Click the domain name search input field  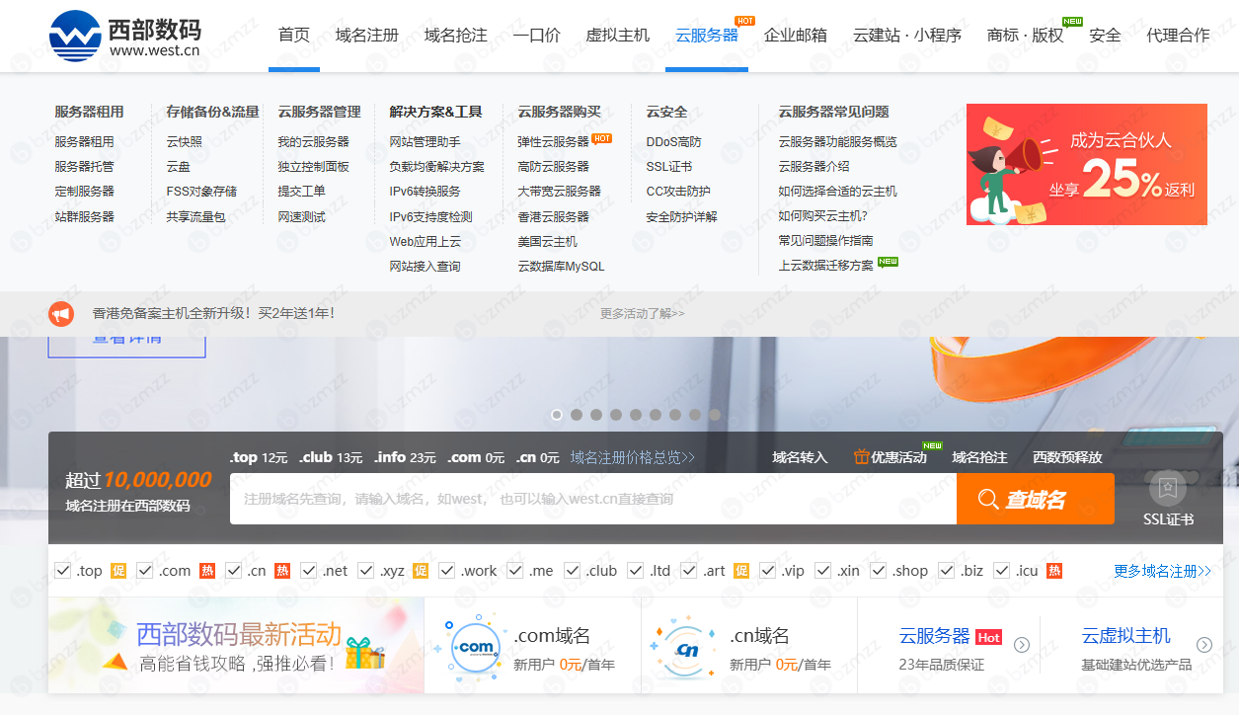[593, 499]
